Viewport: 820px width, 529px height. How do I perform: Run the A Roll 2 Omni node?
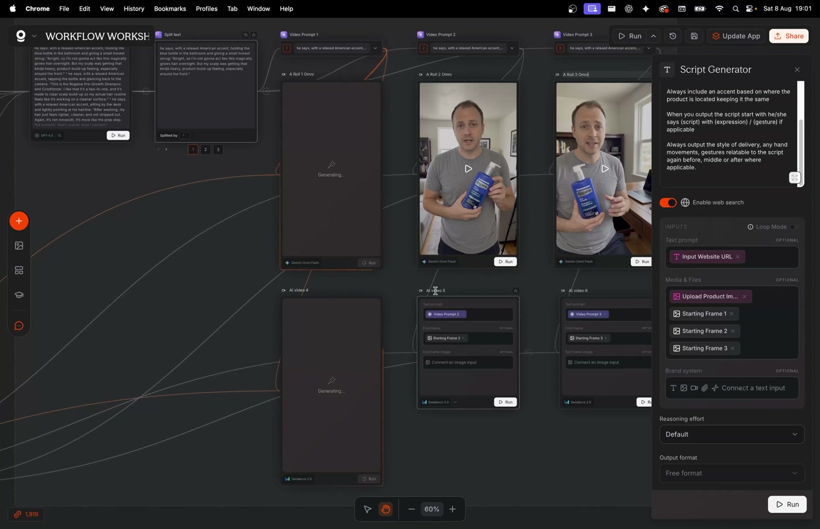tap(505, 262)
